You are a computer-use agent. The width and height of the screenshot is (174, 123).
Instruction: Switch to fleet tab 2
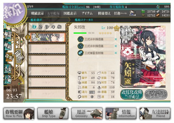tap(41, 27)
